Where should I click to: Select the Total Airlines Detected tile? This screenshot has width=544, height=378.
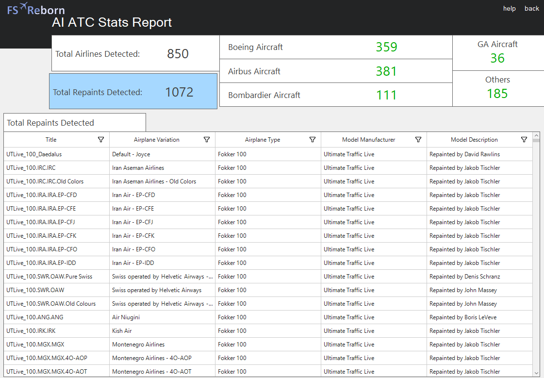(135, 54)
